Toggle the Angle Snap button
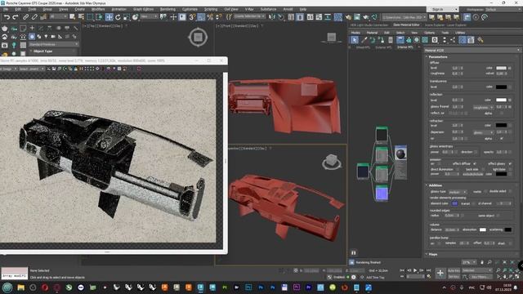This screenshot has height=294, width=523. pyautogui.click(x=201, y=17)
